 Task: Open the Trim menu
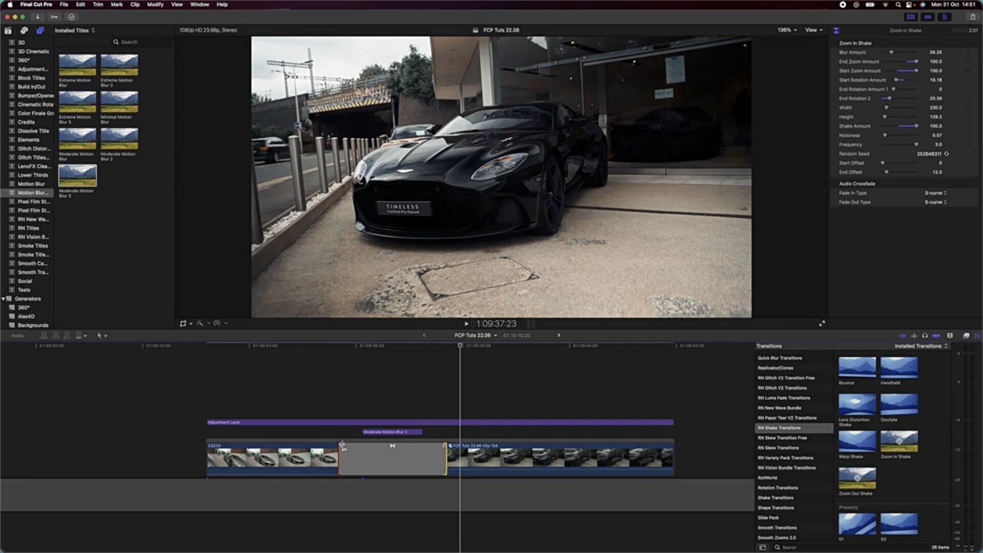click(x=98, y=5)
